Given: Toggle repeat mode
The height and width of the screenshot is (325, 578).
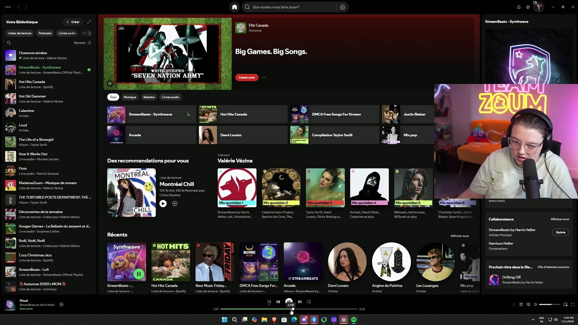Looking at the screenshot, I should tap(309, 302).
